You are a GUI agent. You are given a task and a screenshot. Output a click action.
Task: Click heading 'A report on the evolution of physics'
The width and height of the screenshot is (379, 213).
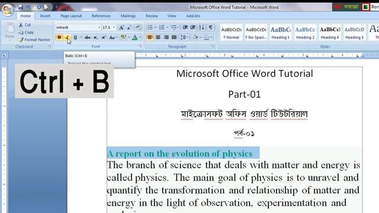pos(179,154)
